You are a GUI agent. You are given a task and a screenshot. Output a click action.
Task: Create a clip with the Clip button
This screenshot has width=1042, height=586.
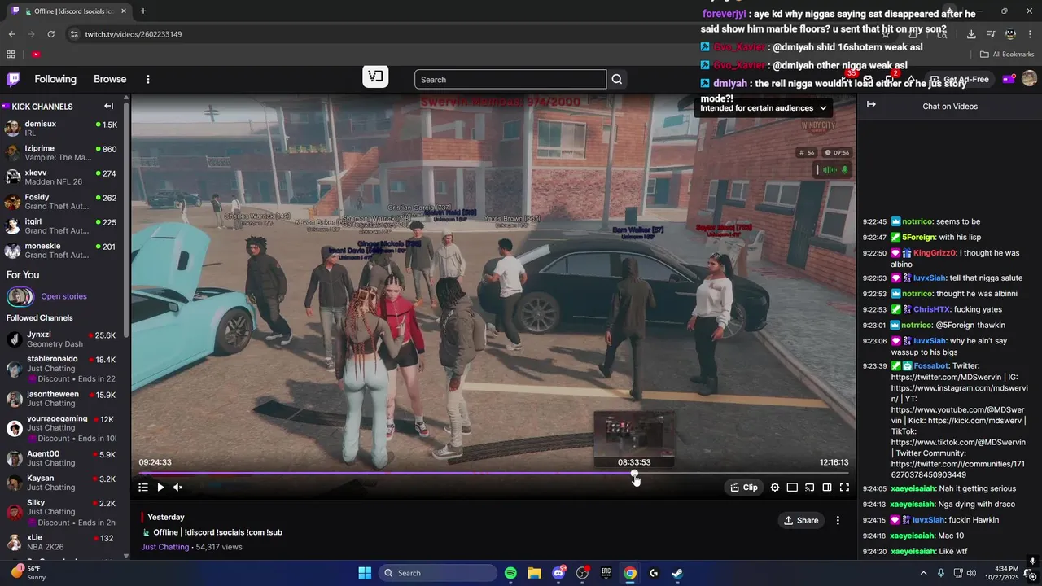point(744,488)
